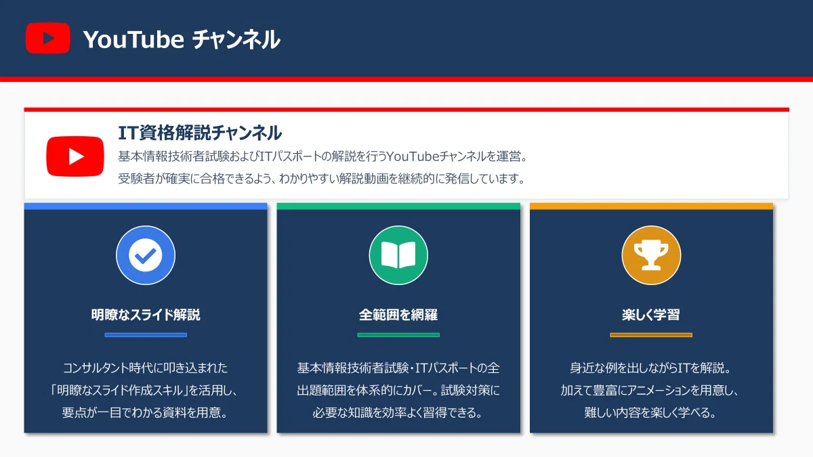Select the card title 全範囲を網羅
The height and width of the screenshot is (457, 813).
click(x=398, y=315)
